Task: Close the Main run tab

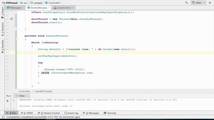Action: pos(27,96)
